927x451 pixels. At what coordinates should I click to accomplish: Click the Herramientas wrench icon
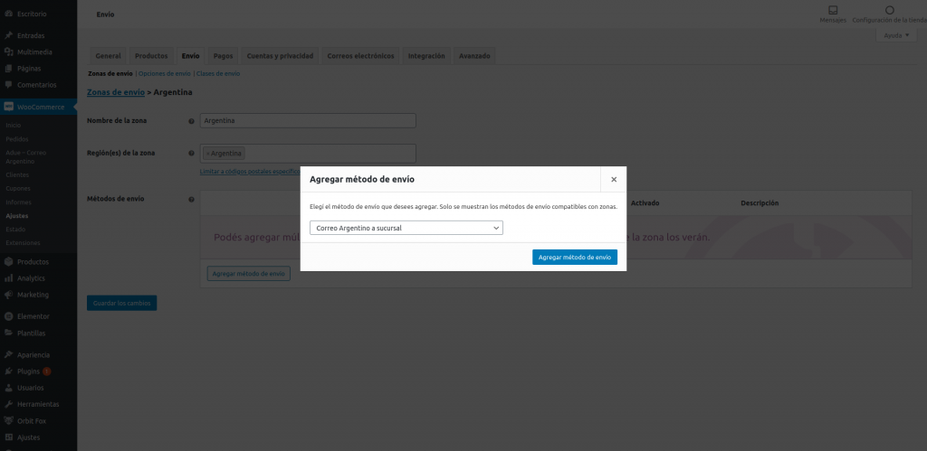tap(8, 404)
